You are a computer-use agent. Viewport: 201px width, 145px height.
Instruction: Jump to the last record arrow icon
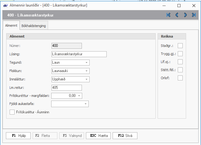coord(194,15)
